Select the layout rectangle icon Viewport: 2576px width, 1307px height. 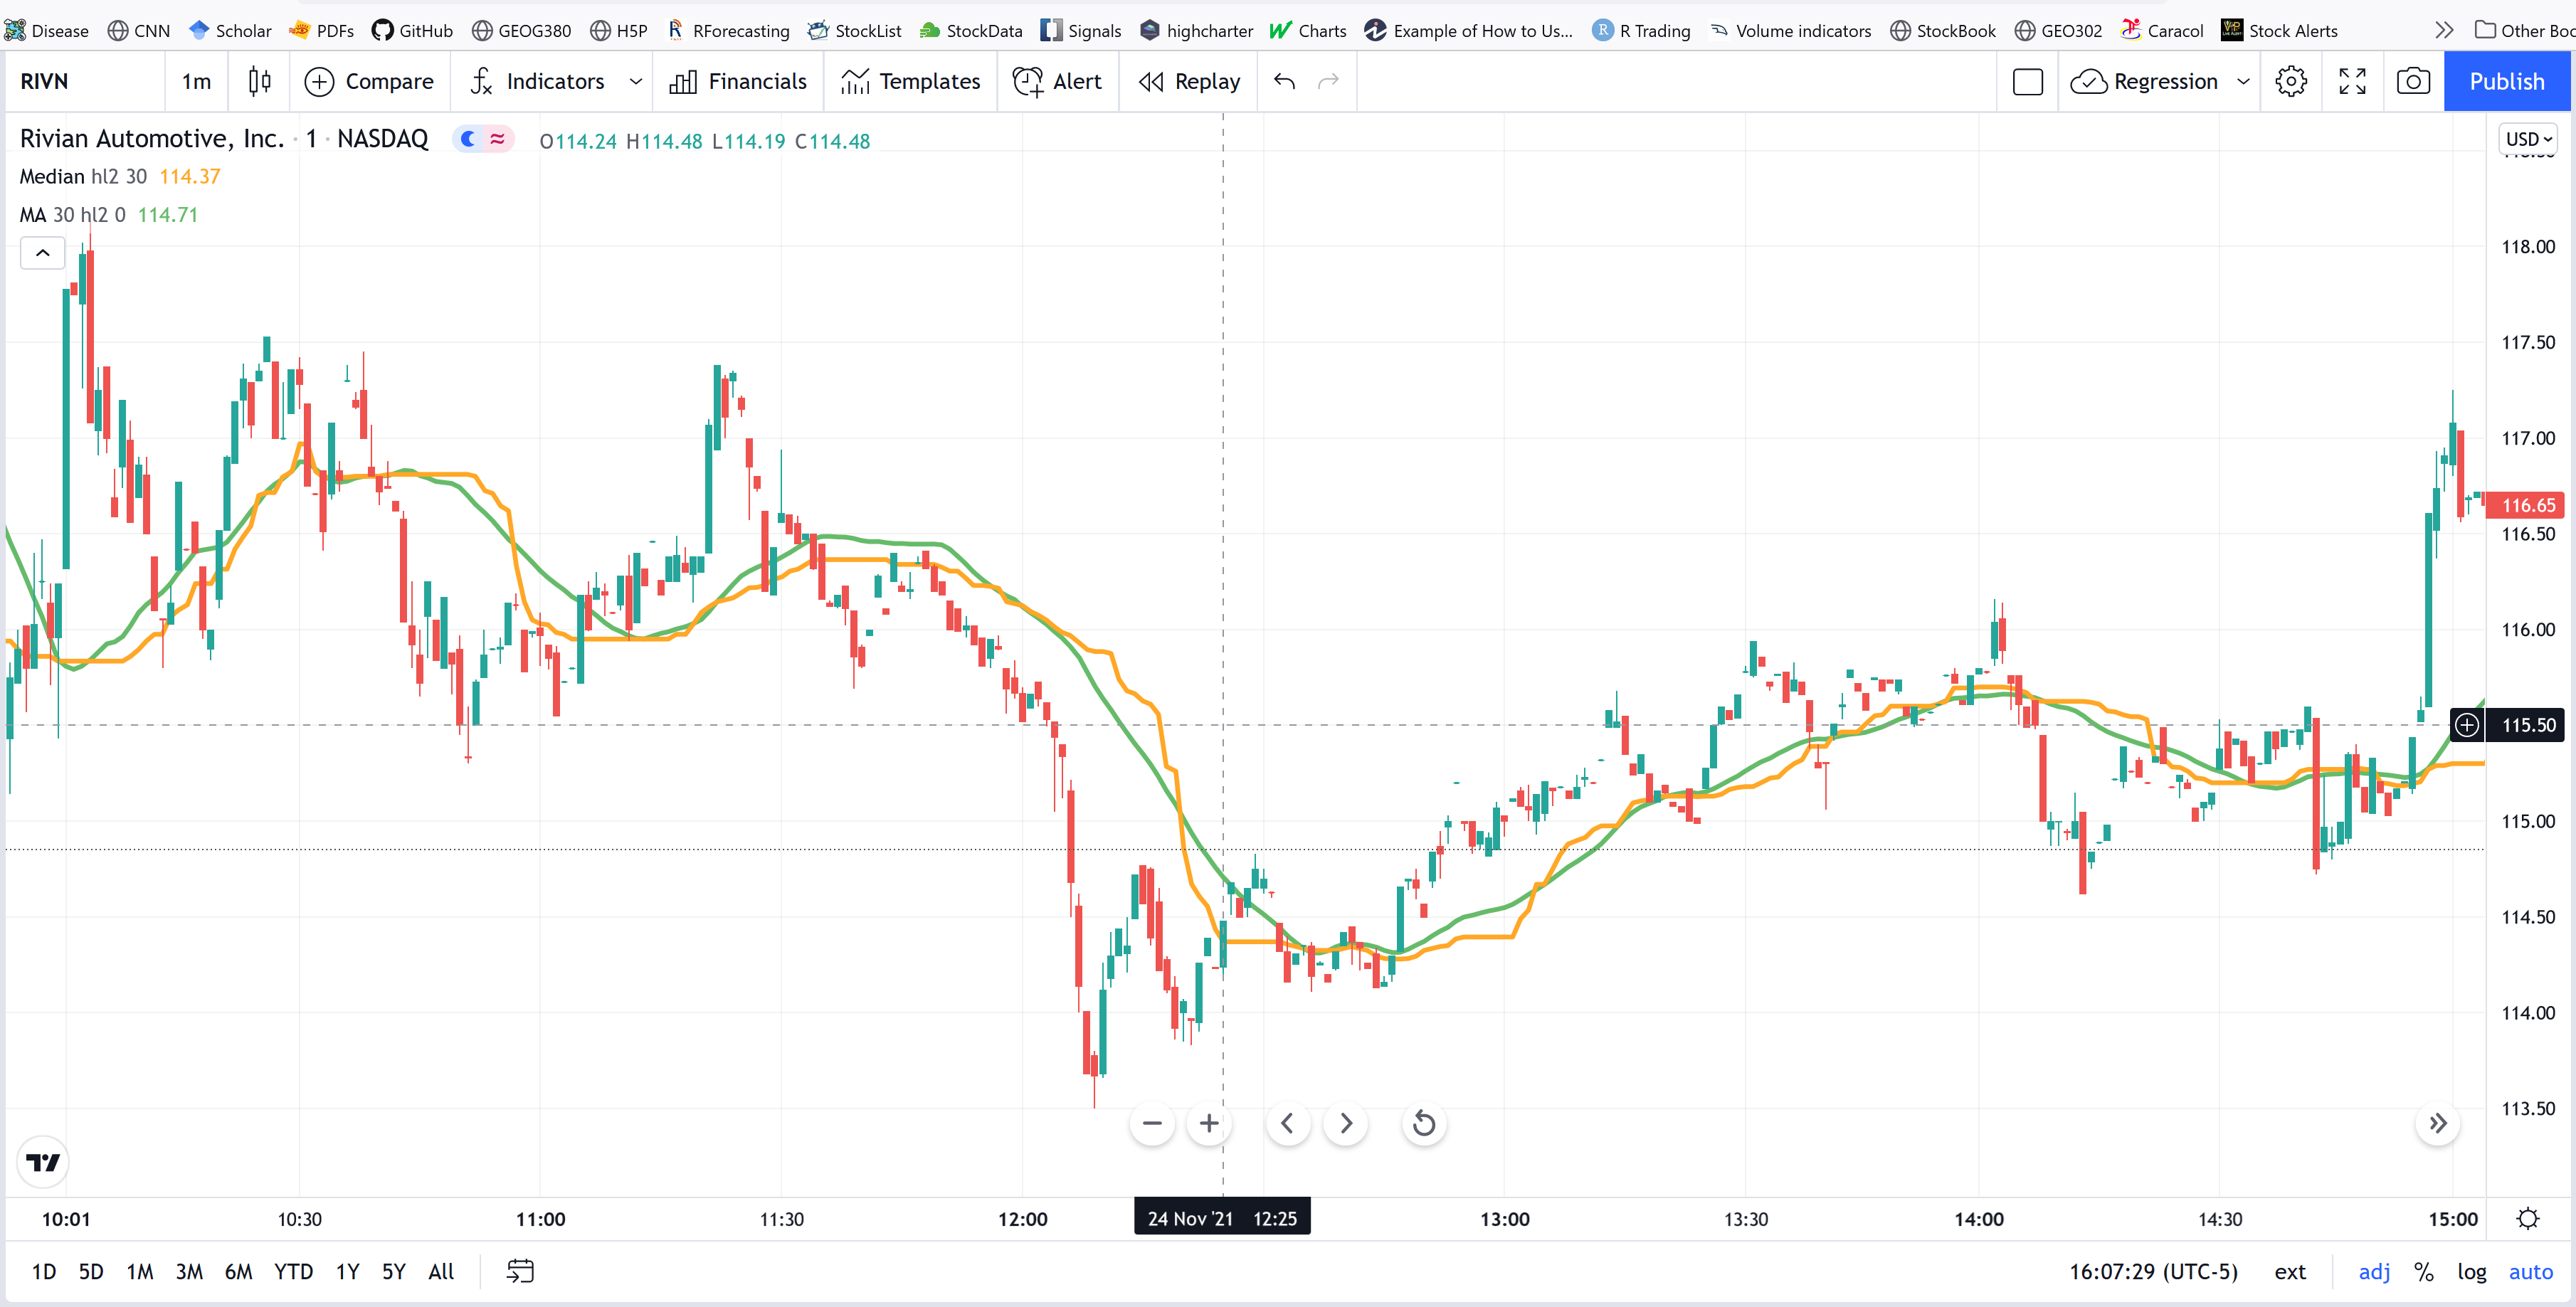(x=2027, y=81)
